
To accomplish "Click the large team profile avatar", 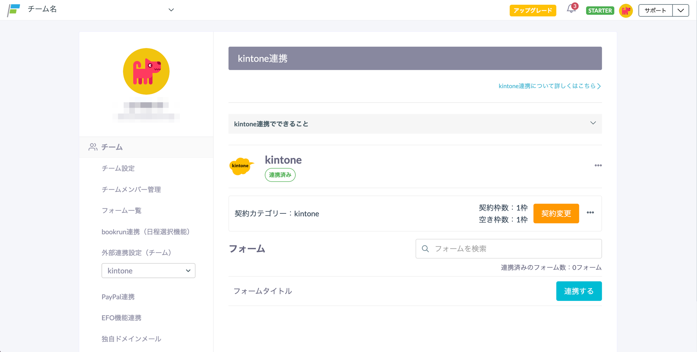I will click(x=146, y=71).
